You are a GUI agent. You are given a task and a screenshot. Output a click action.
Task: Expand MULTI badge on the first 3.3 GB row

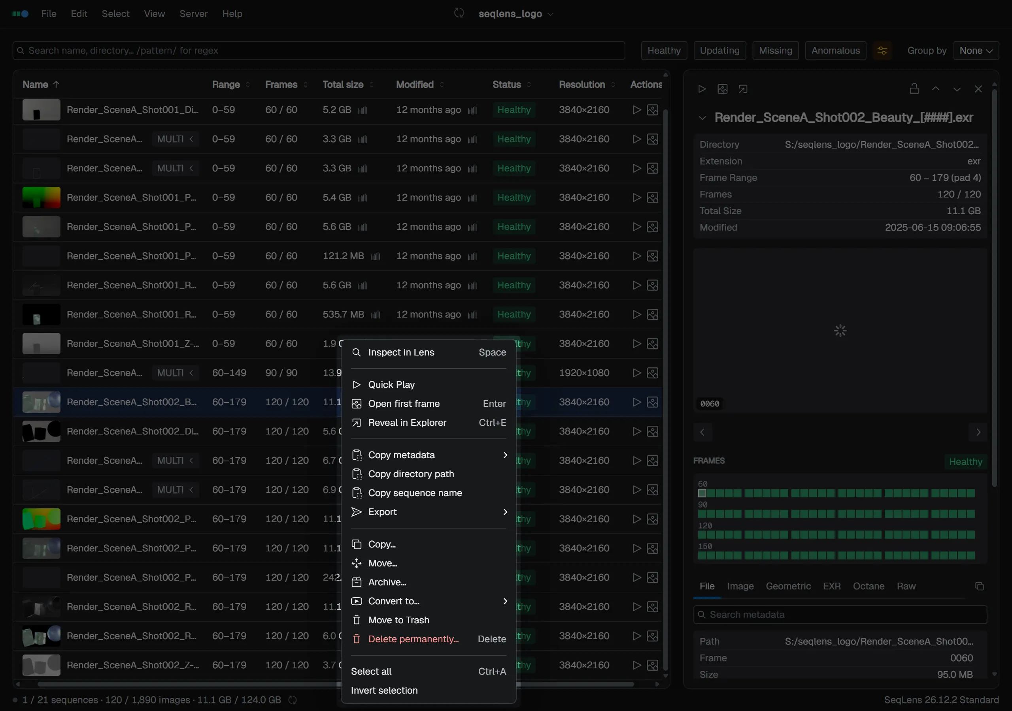pyautogui.click(x=175, y=139)
